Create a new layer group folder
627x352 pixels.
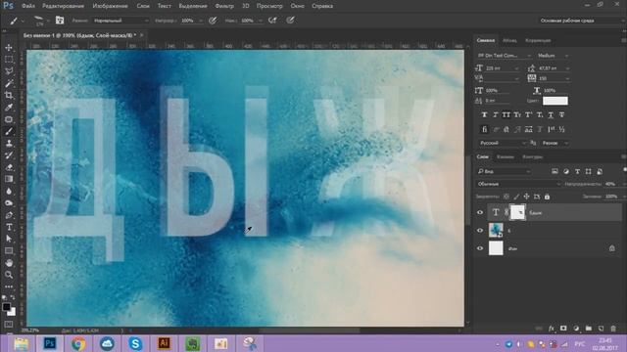[x=588, y=329]
